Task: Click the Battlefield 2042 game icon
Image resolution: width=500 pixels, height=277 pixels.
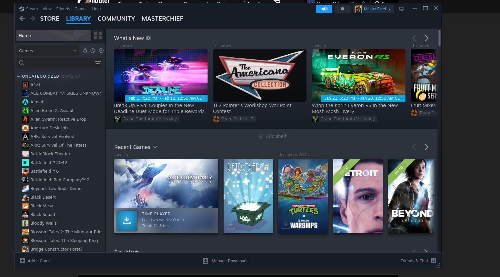Action: click(x=25, y=163)
